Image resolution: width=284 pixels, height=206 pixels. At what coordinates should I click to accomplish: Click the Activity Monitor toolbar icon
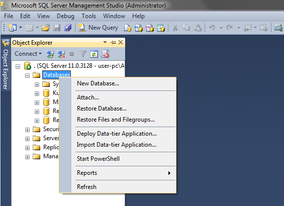278,28
